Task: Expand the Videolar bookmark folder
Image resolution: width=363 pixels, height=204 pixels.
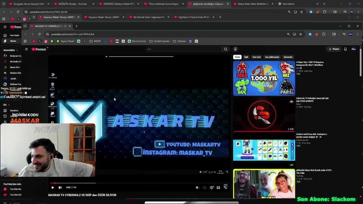Action: click(x=180, y=41)
